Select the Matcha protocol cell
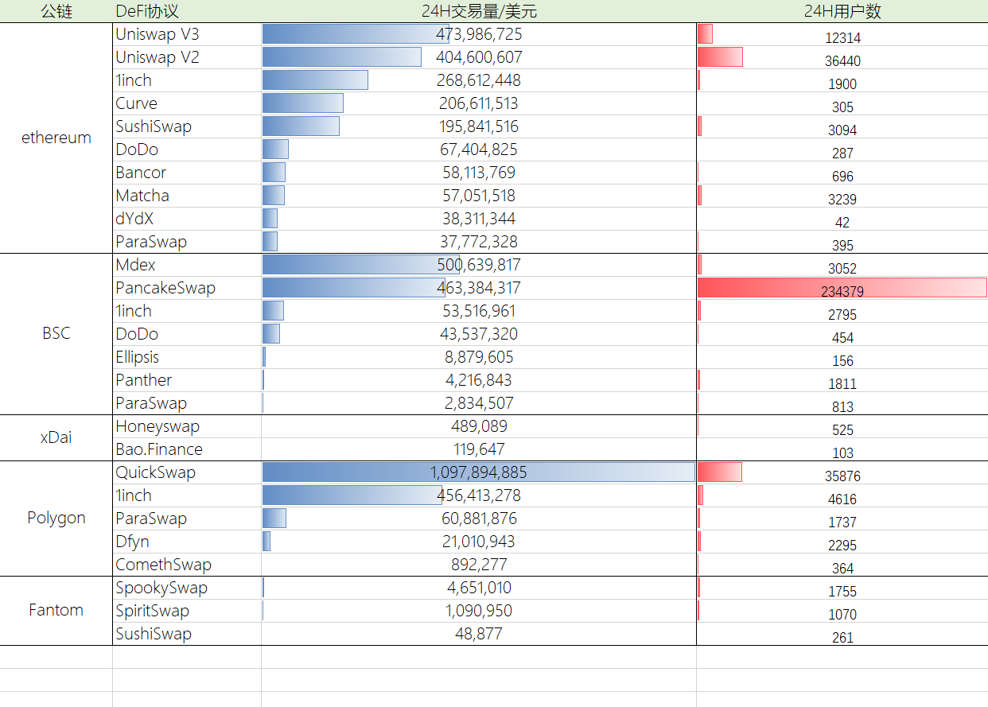 click(187, 196)
